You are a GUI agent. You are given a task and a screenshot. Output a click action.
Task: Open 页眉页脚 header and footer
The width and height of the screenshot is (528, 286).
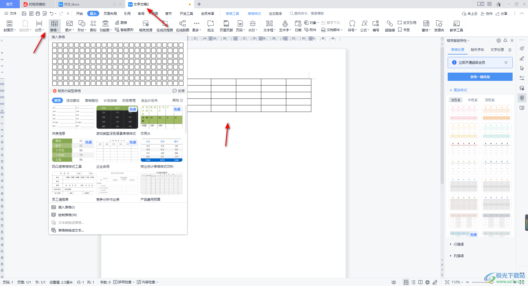[226, 26]
